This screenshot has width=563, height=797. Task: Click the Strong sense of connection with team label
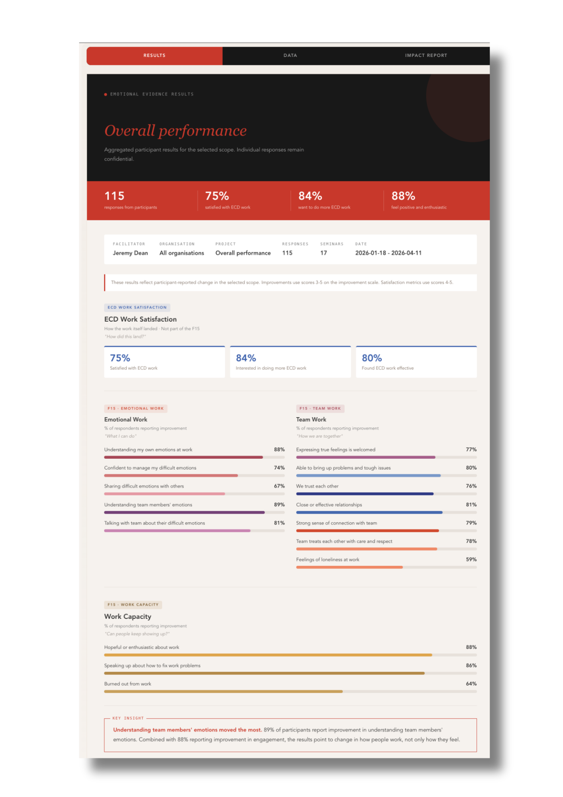tap(336, 523)
